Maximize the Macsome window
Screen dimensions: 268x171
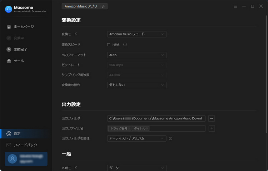pos(252,6)
